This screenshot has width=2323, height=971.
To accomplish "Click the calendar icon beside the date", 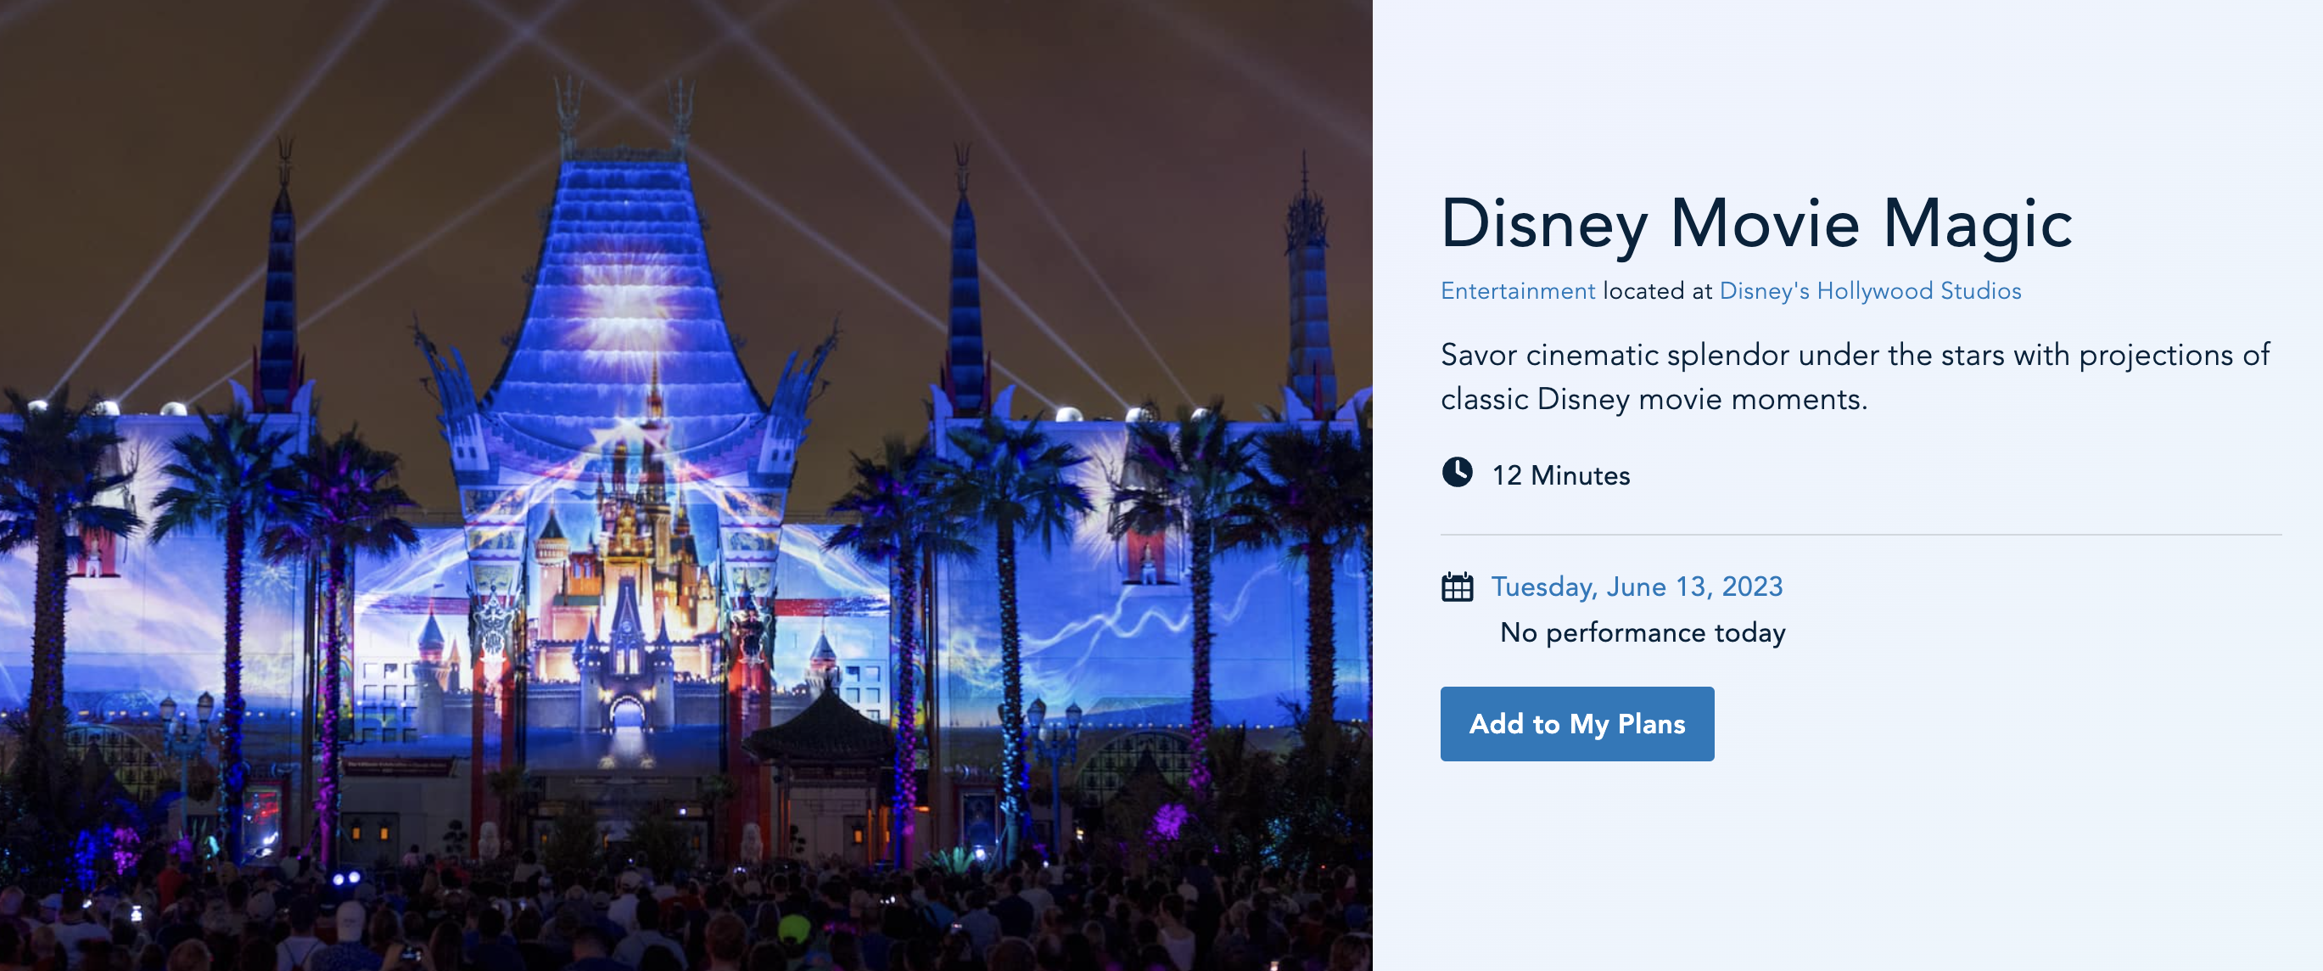I will click(x=1457, y=587).
